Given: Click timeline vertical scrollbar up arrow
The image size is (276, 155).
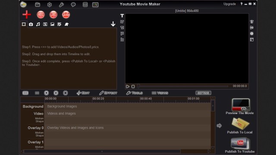Looking at the screenshot, I should [x=213, y=99].
